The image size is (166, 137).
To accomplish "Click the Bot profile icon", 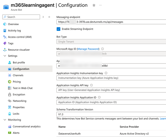I will coord(10,62).
